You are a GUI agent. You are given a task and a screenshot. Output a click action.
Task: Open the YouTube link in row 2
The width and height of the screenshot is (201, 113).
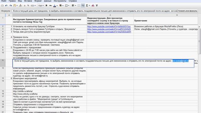pos(109,26)
